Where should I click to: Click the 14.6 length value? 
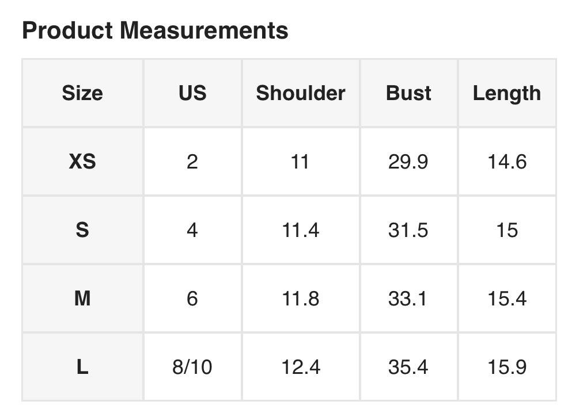pos(507,162)
